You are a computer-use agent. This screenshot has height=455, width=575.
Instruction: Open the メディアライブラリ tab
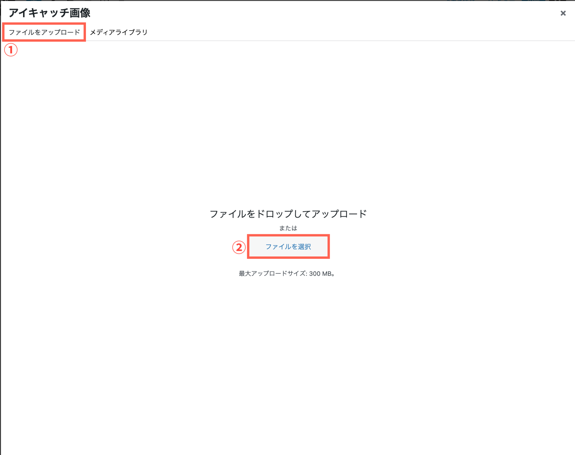pos(119,32)
